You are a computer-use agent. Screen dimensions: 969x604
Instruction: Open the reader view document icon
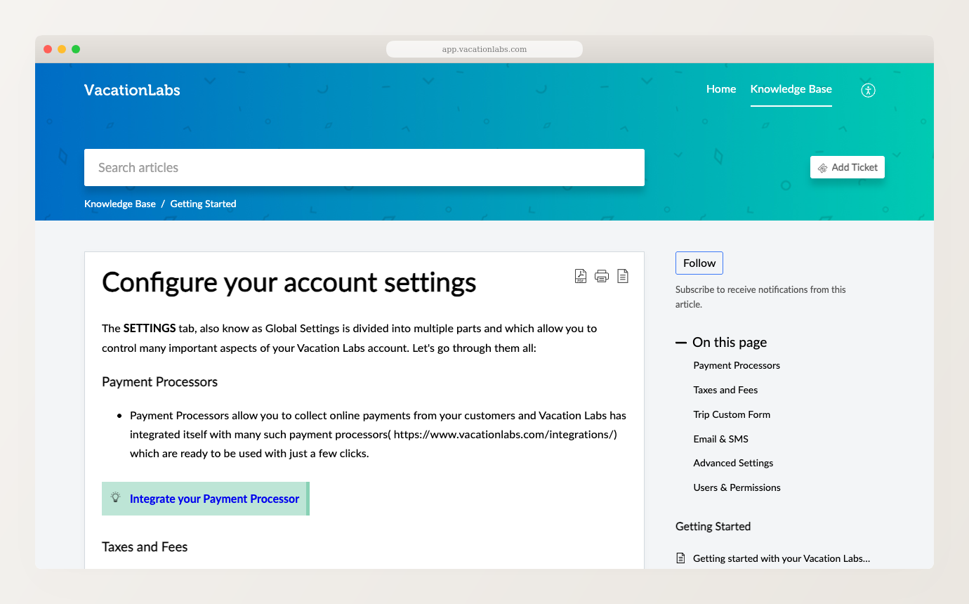click(x=623, y=276)
